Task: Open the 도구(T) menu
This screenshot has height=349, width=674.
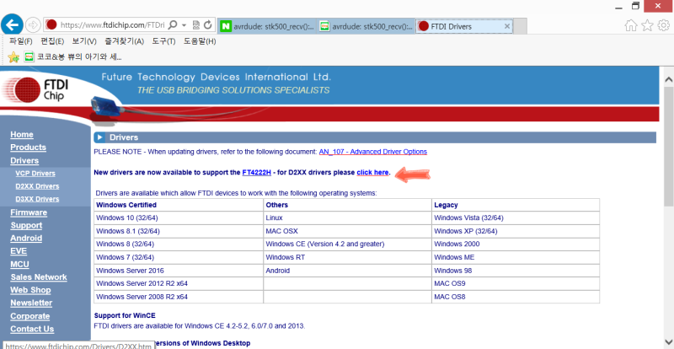Action: coord(163,41)
